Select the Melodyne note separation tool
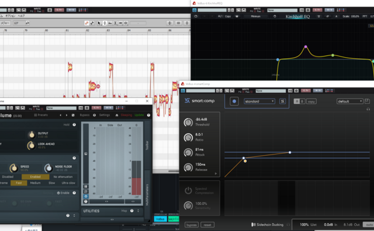 [x=126, y=23]
